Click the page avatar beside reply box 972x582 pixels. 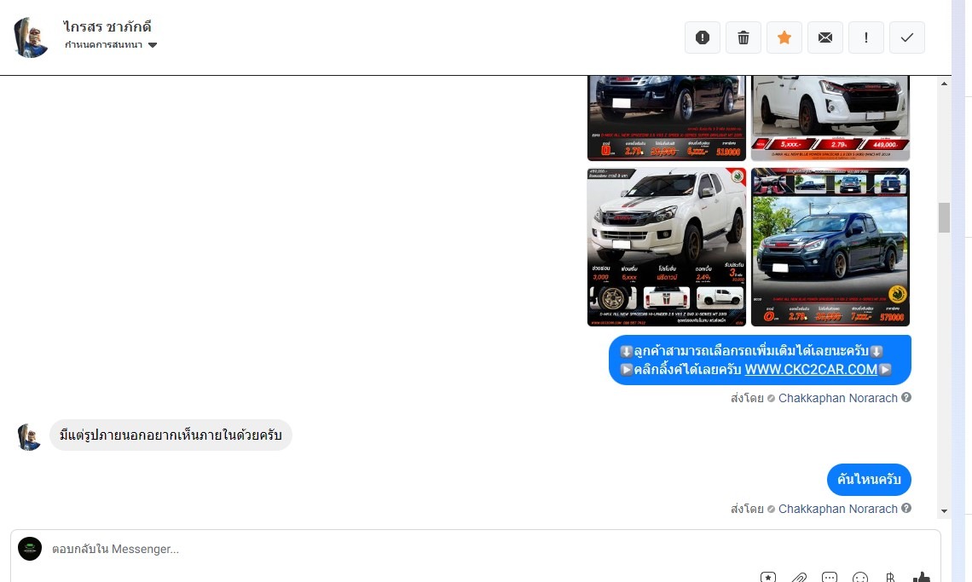click(30, 549)
